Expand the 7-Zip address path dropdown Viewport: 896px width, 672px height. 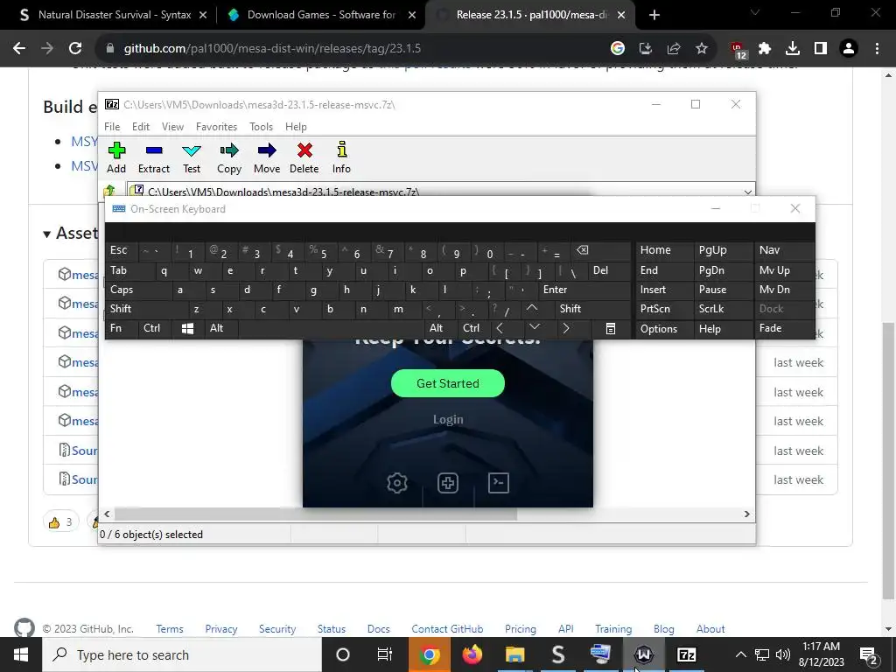(x=747, y=192)
